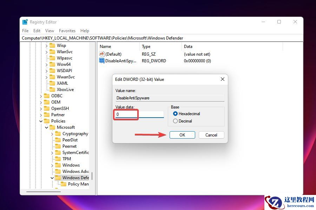Viewport: 316px width, 210px height.
Task: Click the Cancel button in the dialog
Action: [x=211, y=135]
